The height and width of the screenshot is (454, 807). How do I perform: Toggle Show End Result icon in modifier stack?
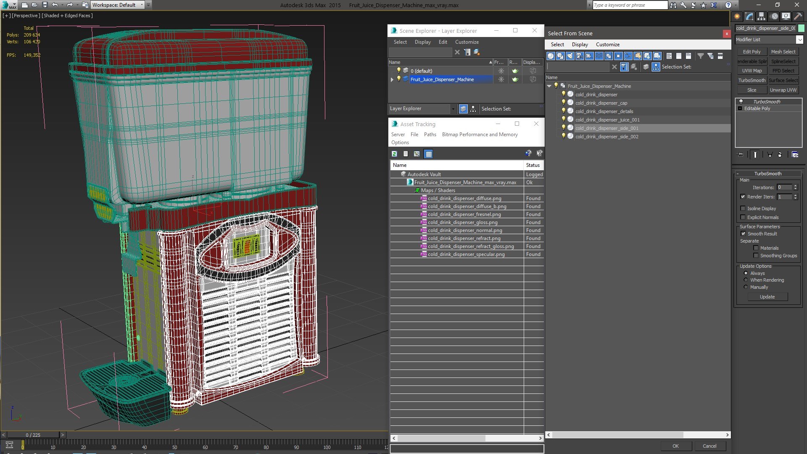click(x=755, y=155)
